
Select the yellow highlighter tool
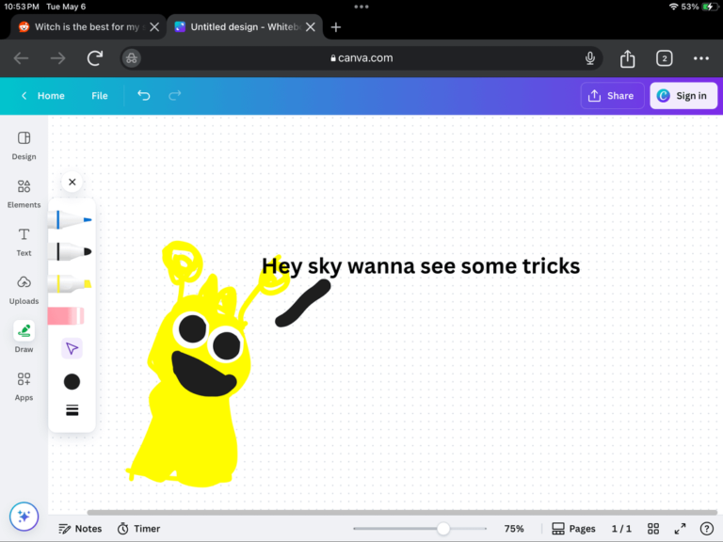(x=70, y=283)
